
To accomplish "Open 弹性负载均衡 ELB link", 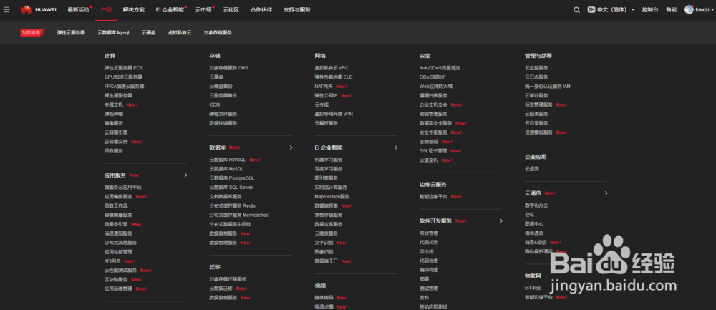I will [334, 77].
